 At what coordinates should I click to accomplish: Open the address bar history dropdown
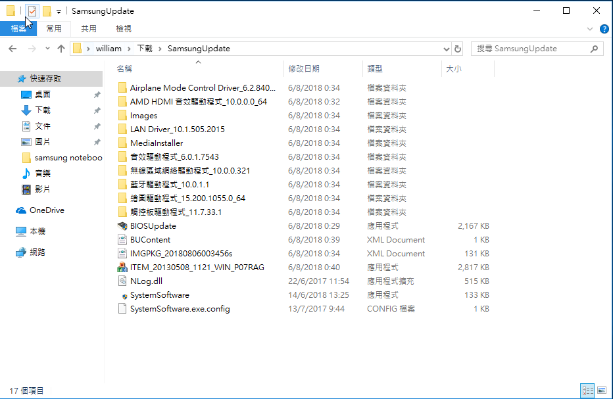click(446, 49)
